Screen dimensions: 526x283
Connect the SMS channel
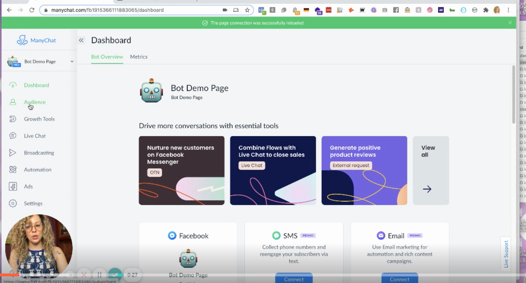click(x=294, y=278)
